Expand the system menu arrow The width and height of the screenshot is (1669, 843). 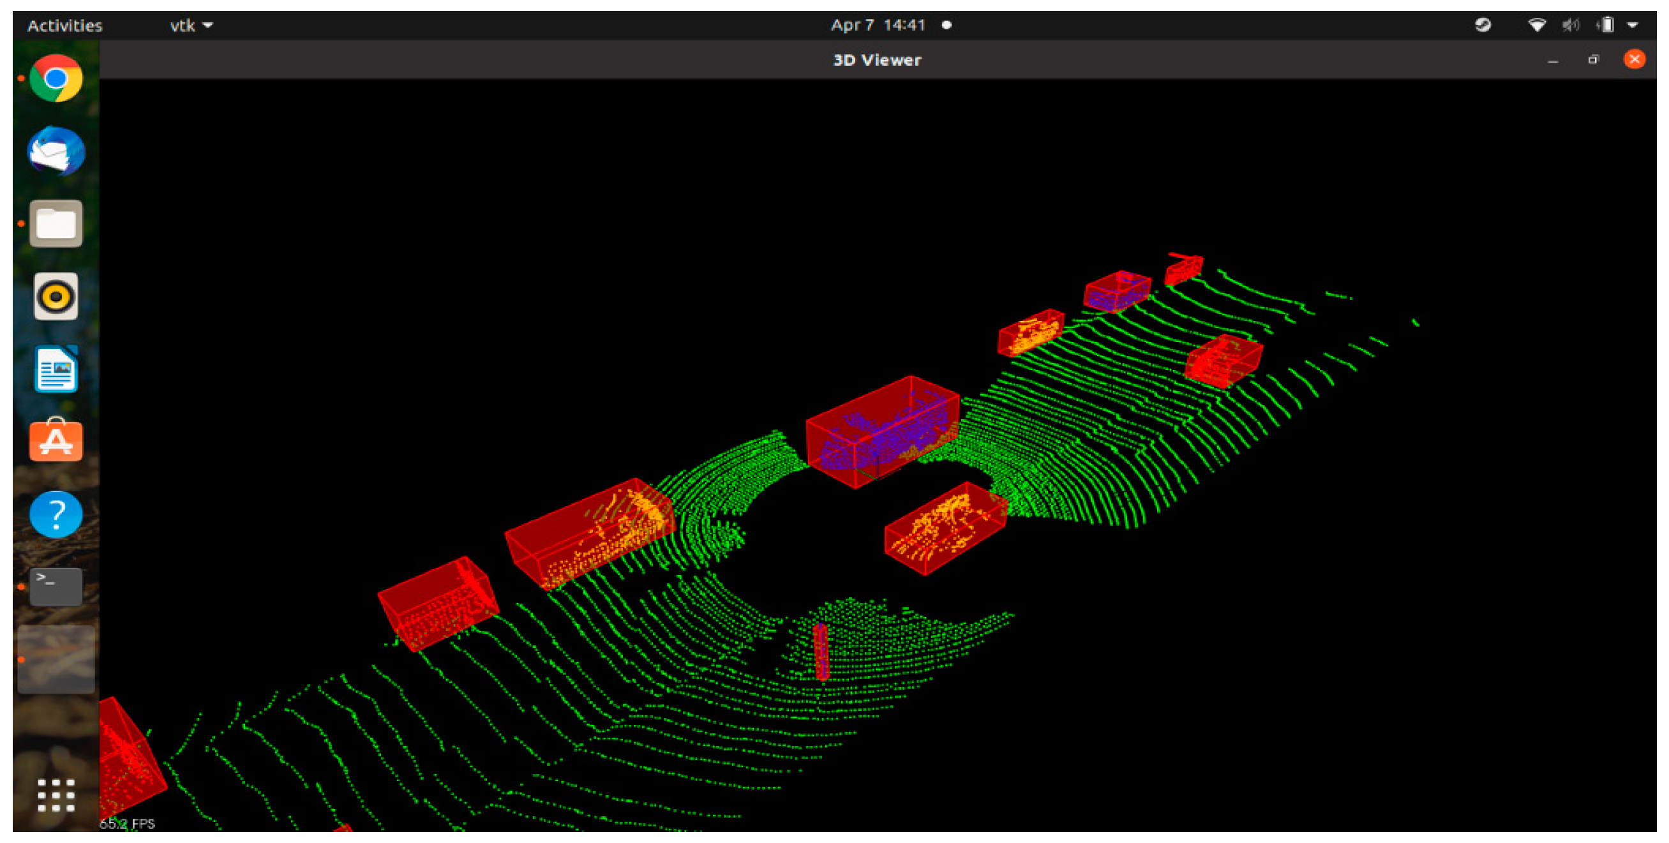tap(1633, 26)
